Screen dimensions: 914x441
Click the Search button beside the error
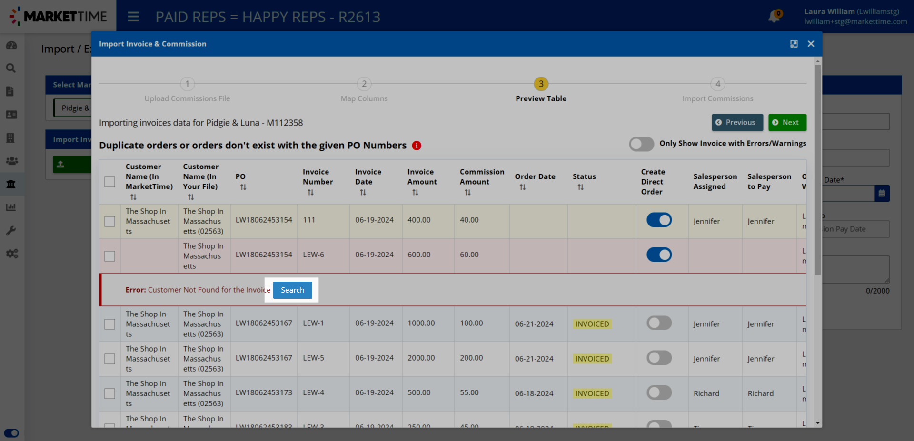click(292, 290)
